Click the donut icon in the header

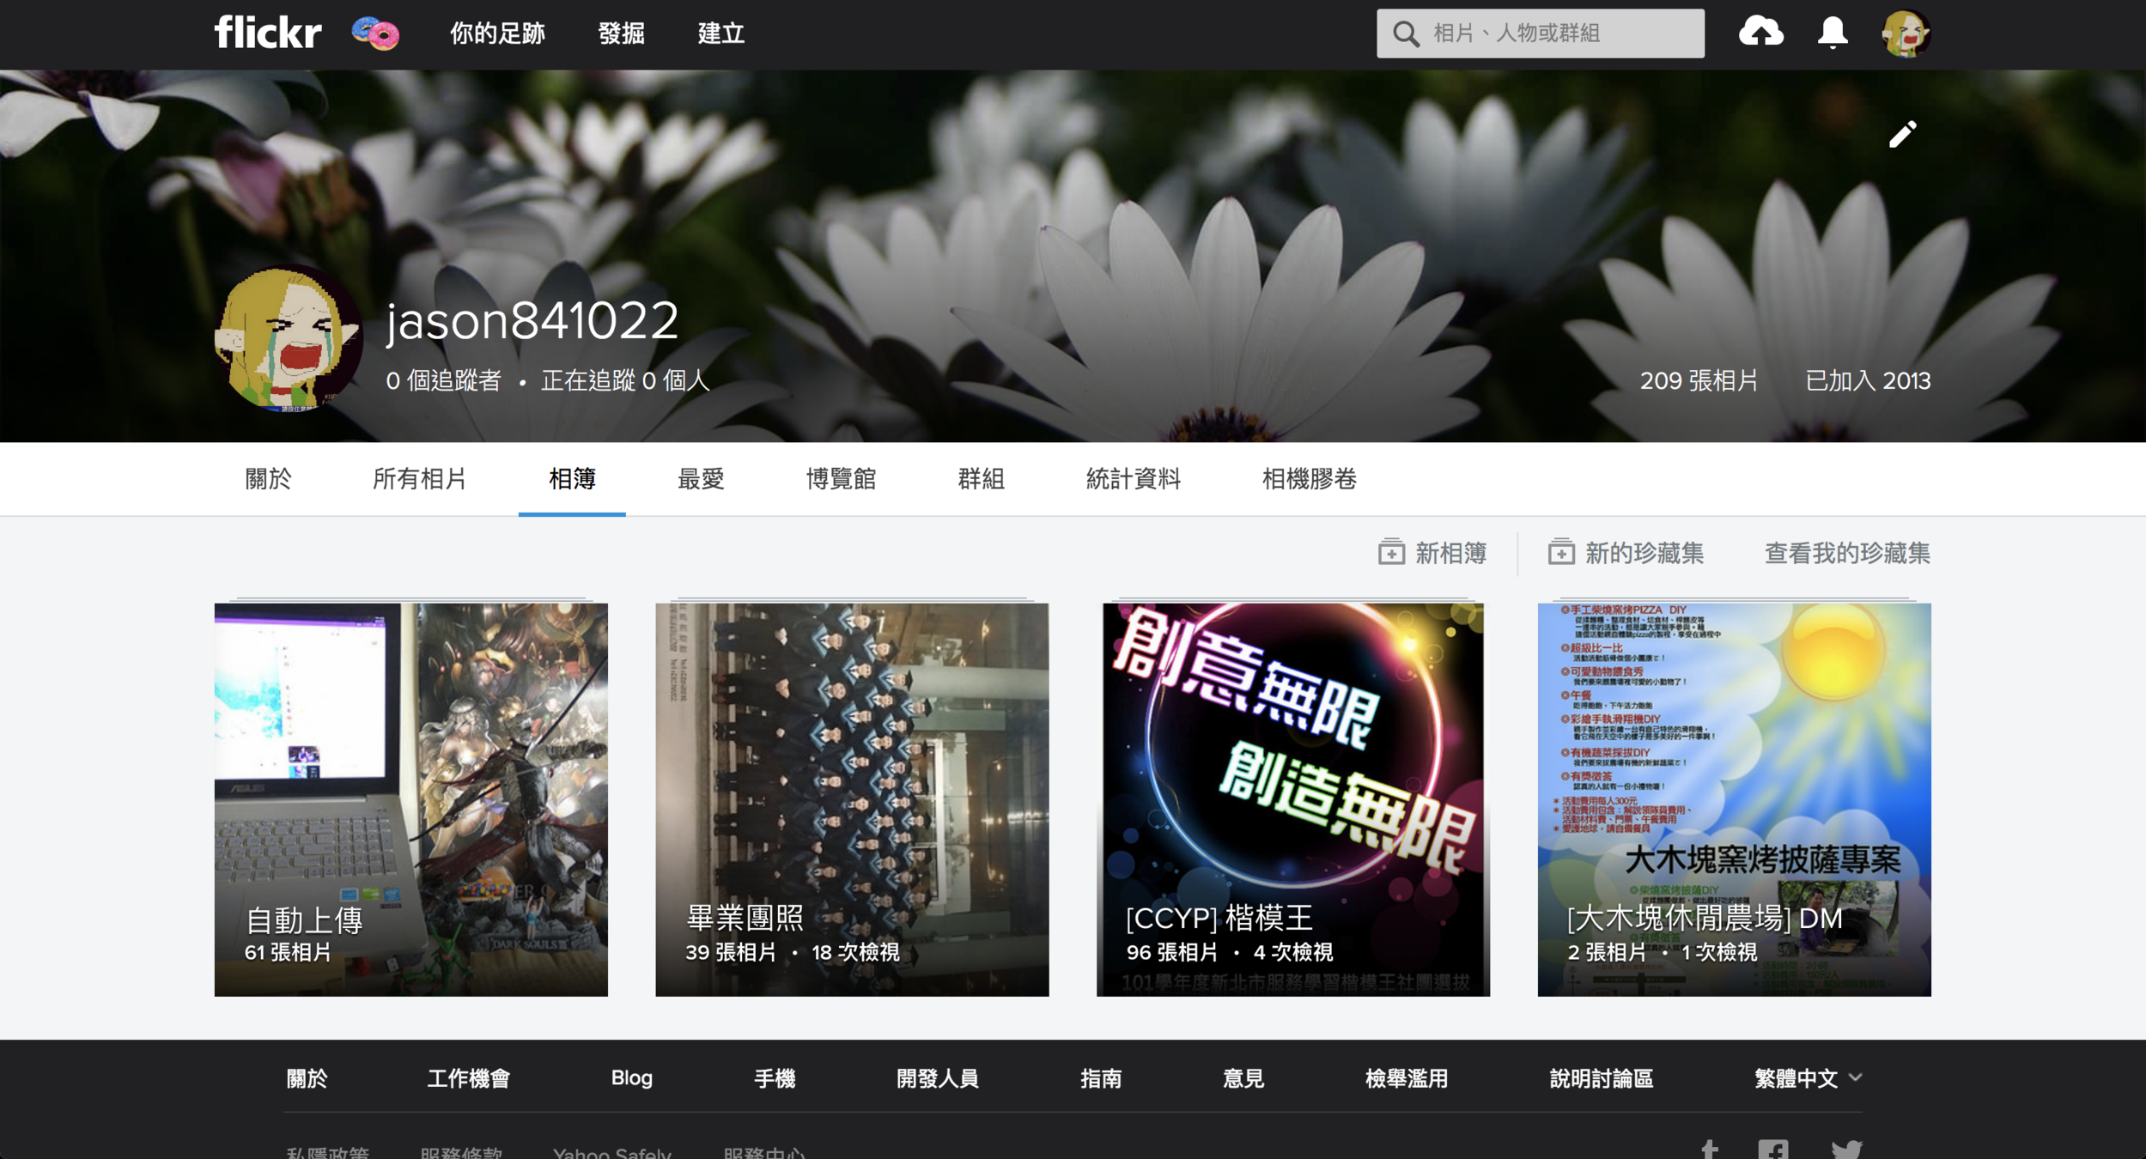[376, 34]
